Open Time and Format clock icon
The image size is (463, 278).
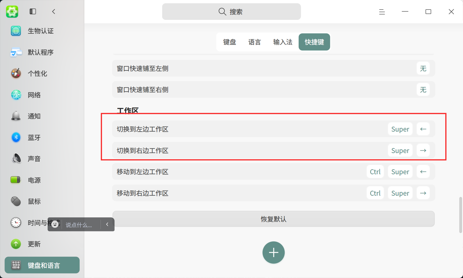[16, 223]
